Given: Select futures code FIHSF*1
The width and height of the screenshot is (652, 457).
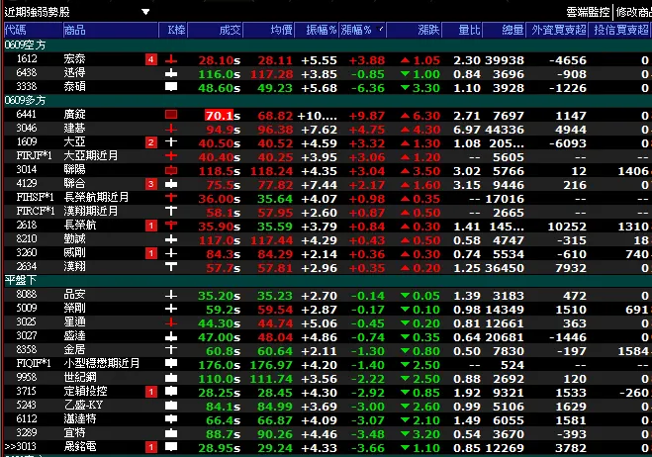Looking at the screenshot, I should tap(35, 197).
